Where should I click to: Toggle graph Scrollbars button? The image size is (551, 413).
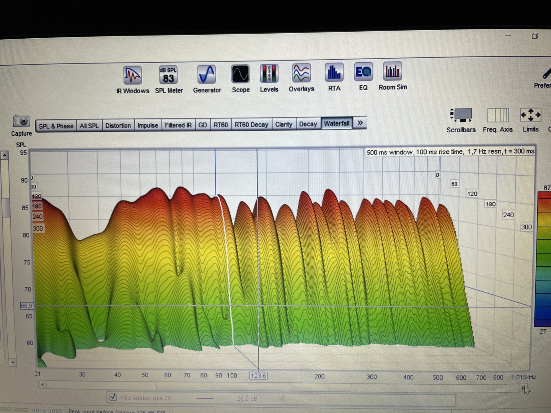point(461,120)
